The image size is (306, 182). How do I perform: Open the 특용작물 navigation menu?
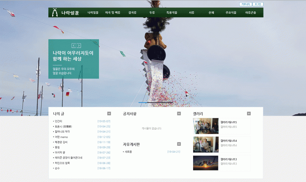point(172,12)
